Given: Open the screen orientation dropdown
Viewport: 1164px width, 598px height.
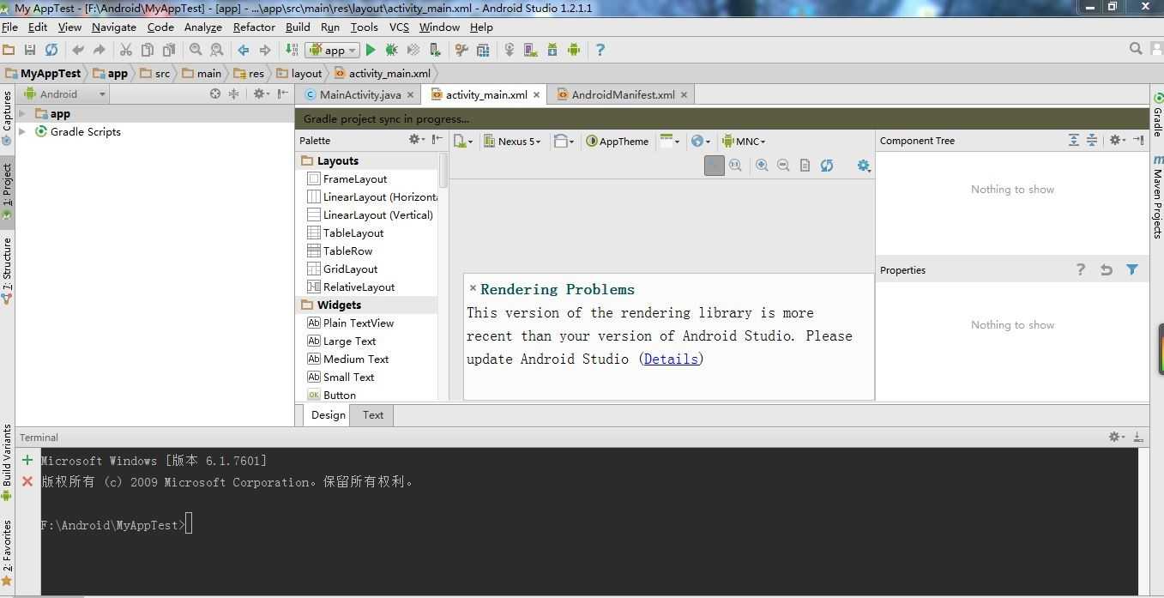Looking at the screenshot, I should (564, 142).
